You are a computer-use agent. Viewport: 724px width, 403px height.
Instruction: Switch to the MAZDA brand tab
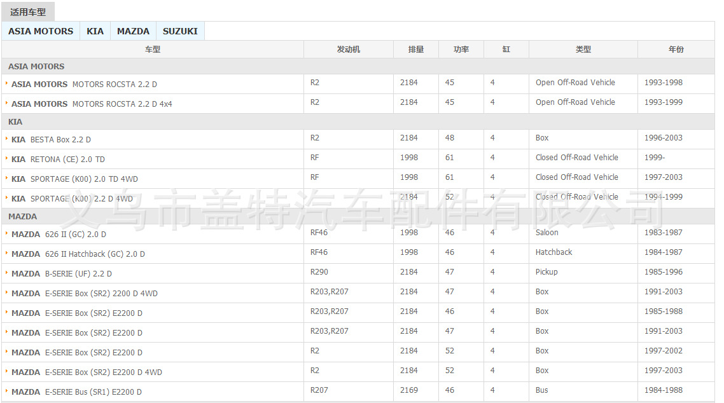133,31
